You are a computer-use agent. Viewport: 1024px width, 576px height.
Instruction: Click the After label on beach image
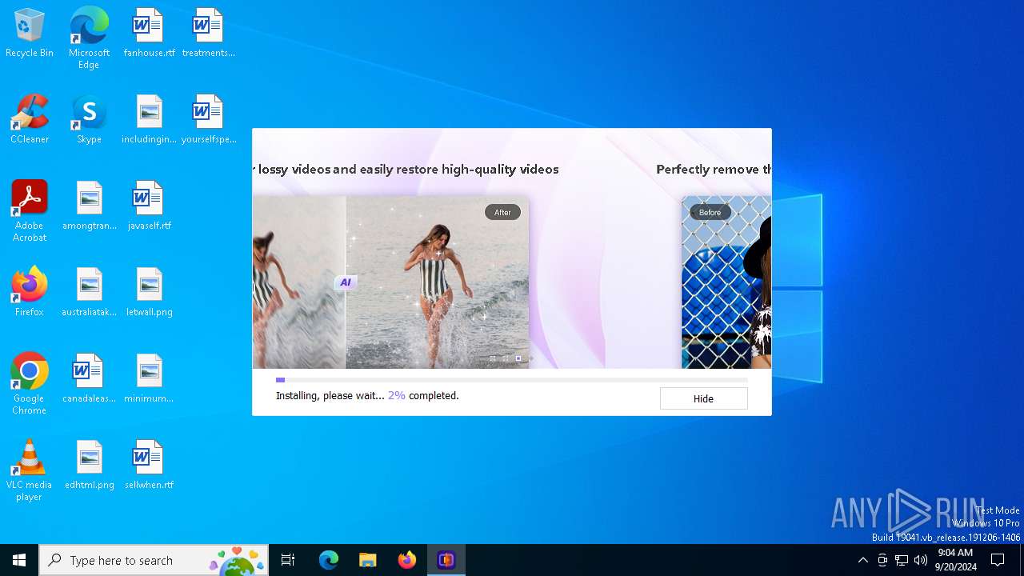click(502, 212)
